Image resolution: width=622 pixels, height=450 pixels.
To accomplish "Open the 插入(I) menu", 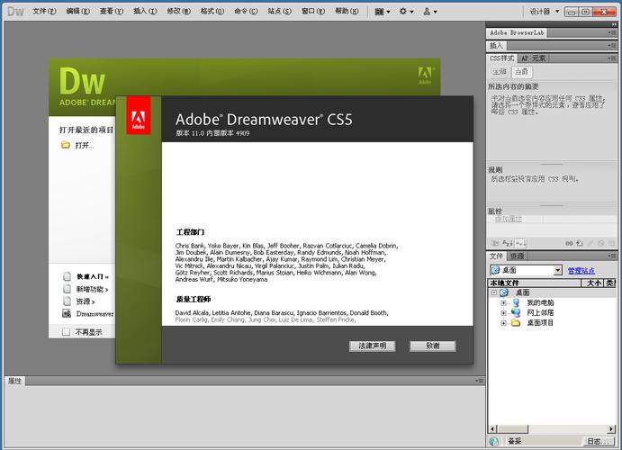I will pyautogui.click(x=145, y=12).
